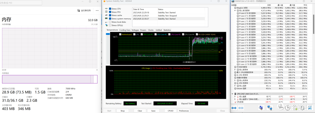Click the AIDA64 flame icon in title bar
Screen dimensions: 315x113
(x=104, y=1)
